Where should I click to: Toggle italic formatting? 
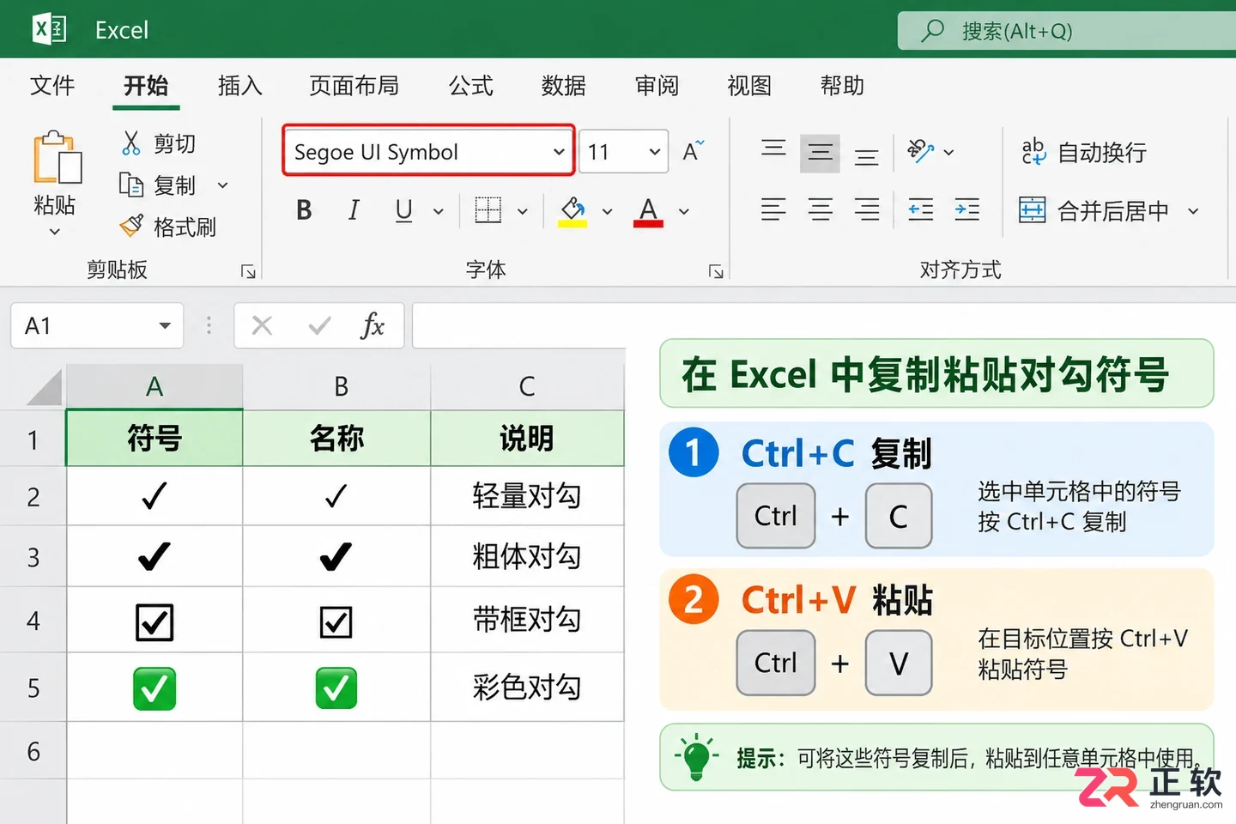354,210
